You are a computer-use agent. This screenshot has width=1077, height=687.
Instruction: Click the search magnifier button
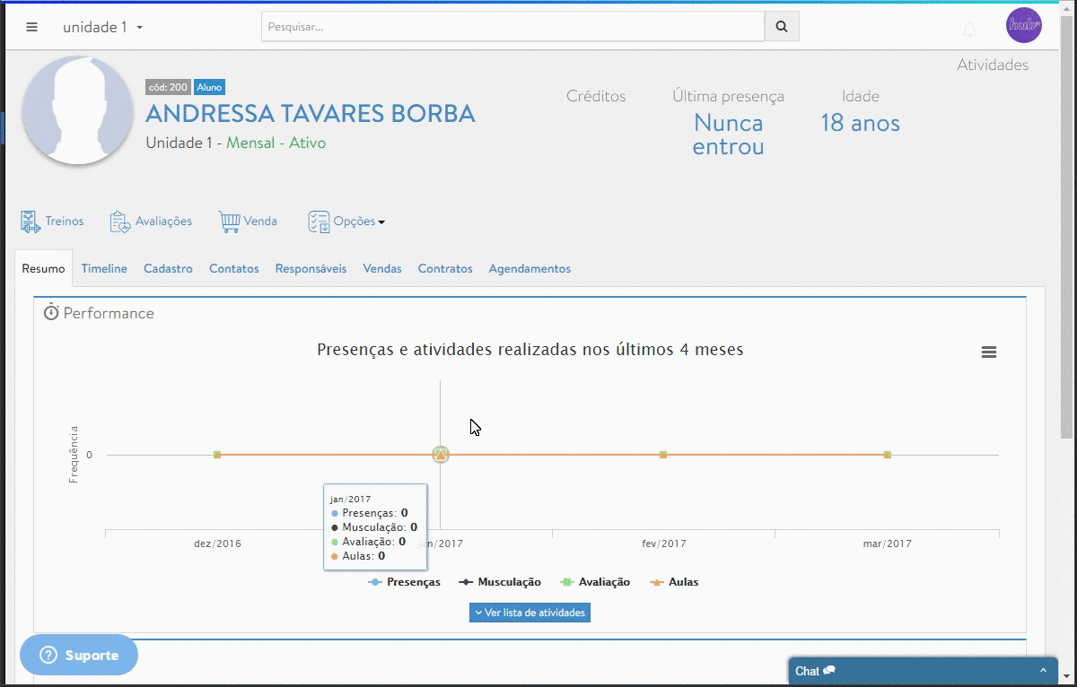[782, 27]
